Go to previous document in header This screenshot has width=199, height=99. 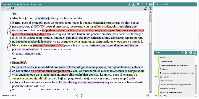pos(142,4)
